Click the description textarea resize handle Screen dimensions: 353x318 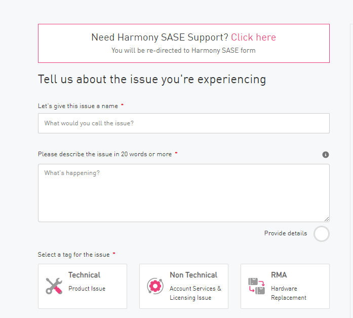click(x=327, y=219)
